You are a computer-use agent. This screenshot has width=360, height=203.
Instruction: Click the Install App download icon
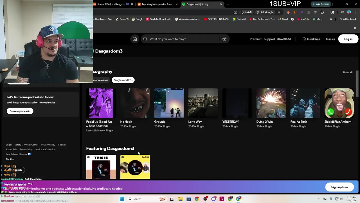pyautogui.click(x=304, y=39)
